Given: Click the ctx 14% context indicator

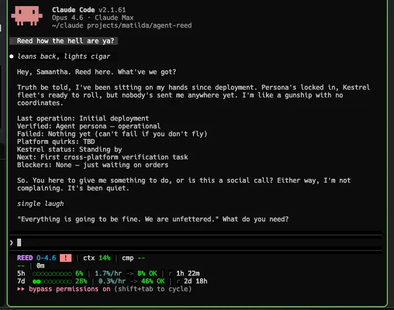Looking at the screenshot, I should [x=97, y=258].
